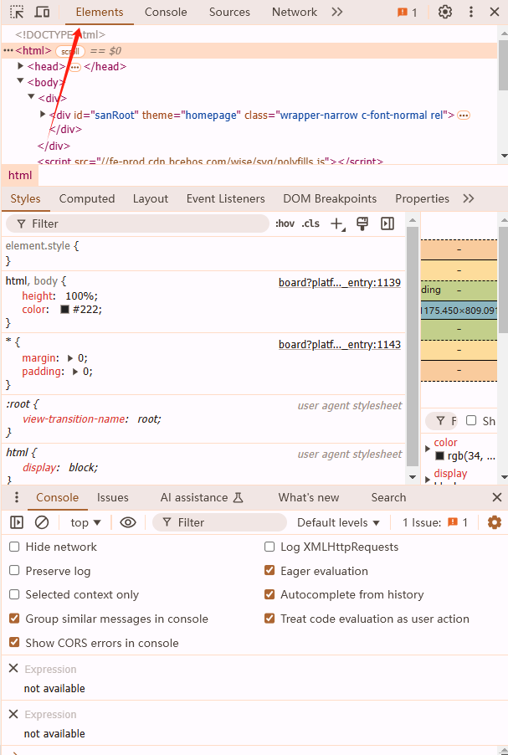Image resolution: width=508 pixels, height=755 pixels.
Task: Open the drawer three-dot menu
Action: [17, 497]
